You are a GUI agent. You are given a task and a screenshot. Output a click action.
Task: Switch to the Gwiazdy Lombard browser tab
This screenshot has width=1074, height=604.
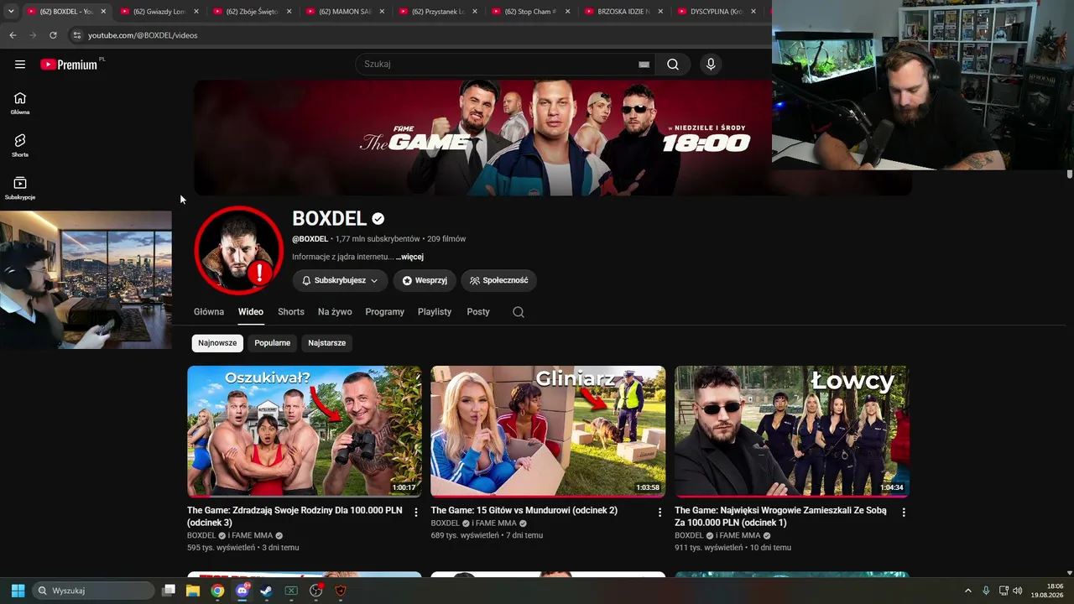159,12
